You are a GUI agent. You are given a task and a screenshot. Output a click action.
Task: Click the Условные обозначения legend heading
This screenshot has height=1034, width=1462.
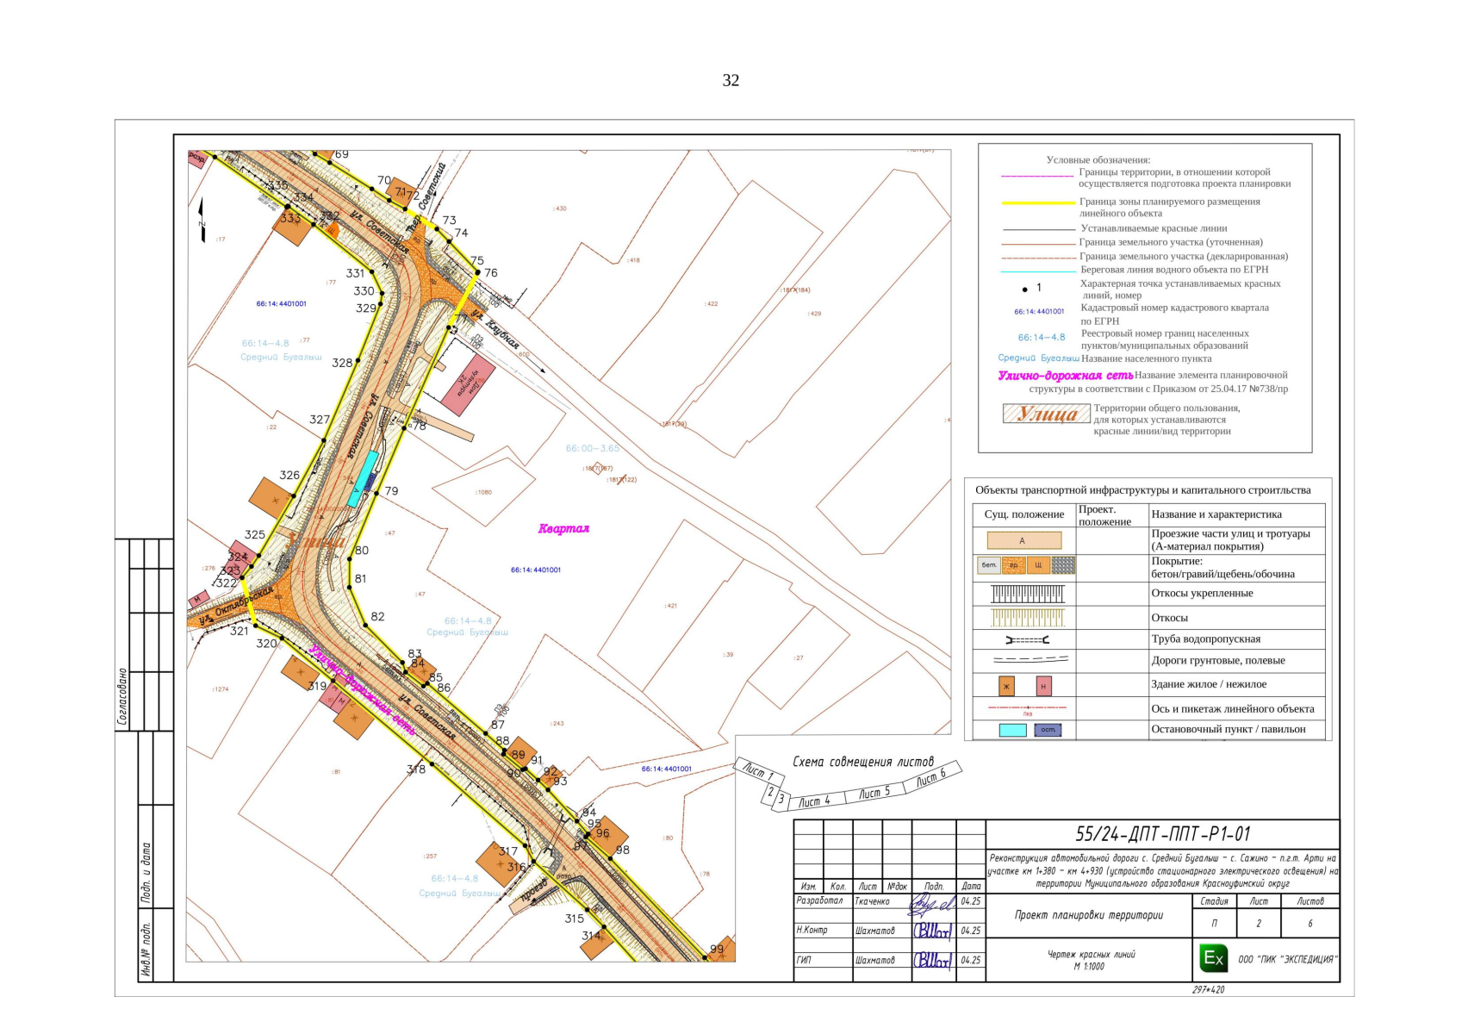tap(1098, 160)
